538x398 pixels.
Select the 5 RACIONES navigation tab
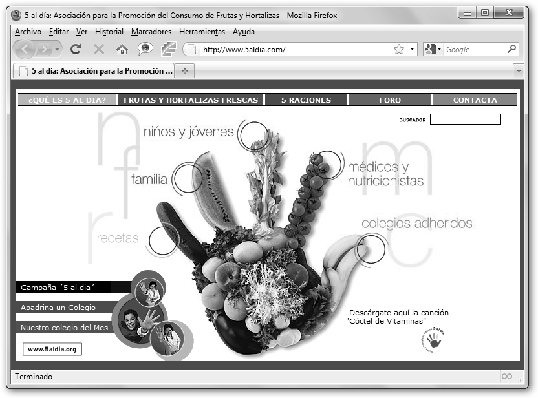click(306, 100)
